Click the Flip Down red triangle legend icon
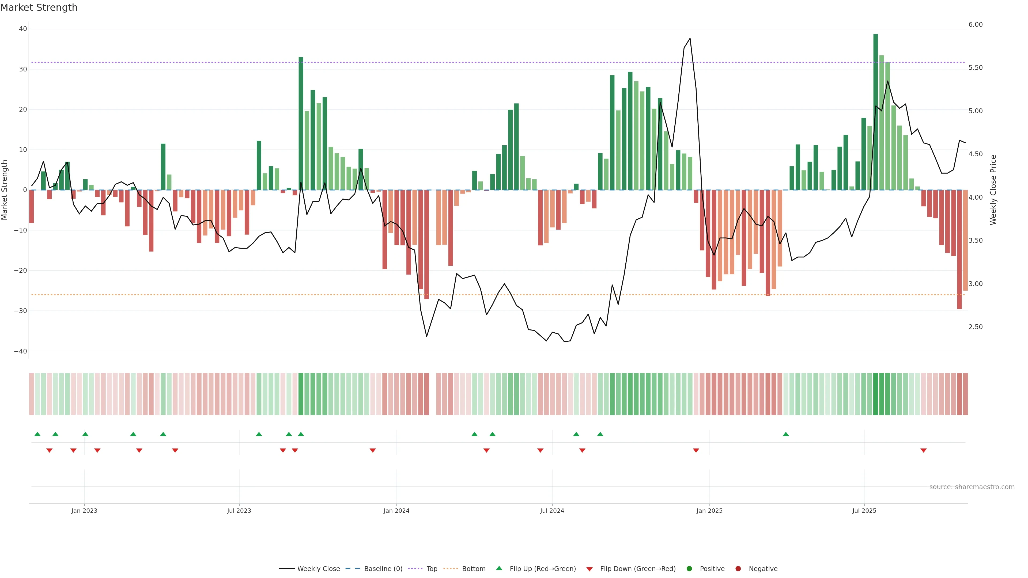 (589, 569)
